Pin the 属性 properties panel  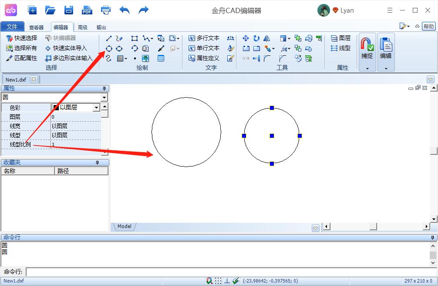click(104, 89)
